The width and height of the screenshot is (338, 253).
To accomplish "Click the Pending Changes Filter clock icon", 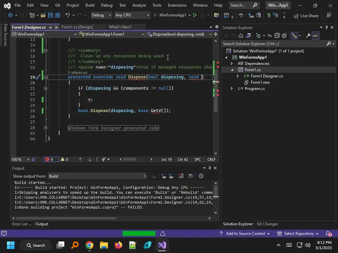I will pyautogui.click(x=258, y=36).
